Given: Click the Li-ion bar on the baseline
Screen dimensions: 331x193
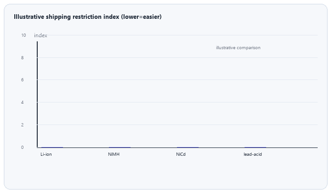Looking at the screenshot, I should [52, 147].
